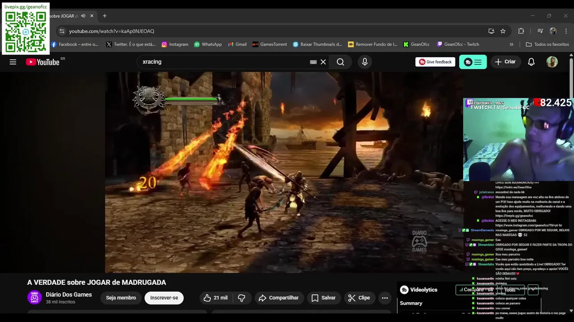The height and width of the screenshot is (322, 574).
Task: Click the browser address bar URL
Action: pos(112,31)
